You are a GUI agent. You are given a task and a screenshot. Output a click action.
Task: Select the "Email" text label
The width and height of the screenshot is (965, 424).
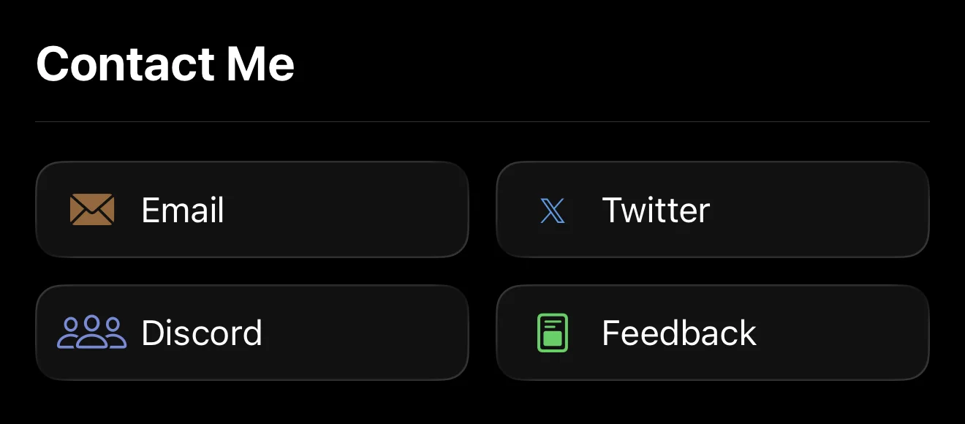click(x=183, y=211)
